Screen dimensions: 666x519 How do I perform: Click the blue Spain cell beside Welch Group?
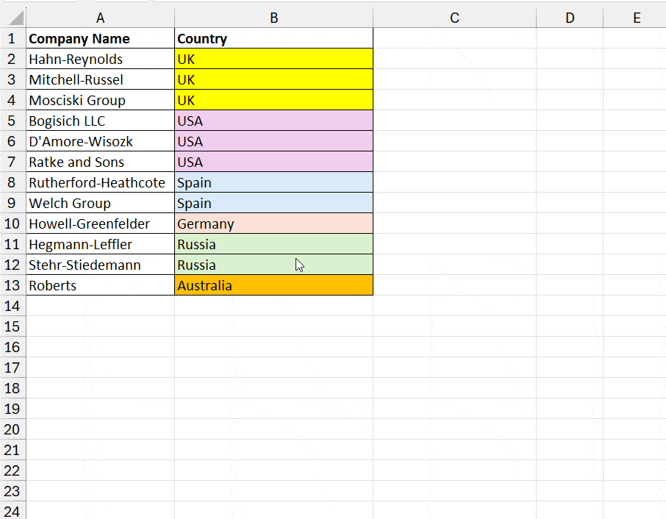click(274, 203)
